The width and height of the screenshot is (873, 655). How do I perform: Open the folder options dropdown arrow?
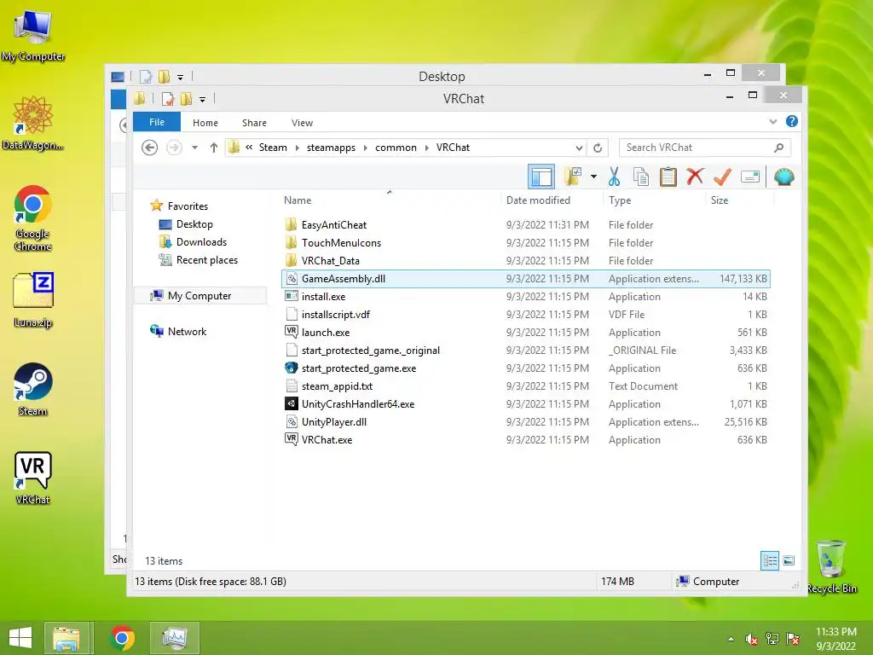pyautogui.click(x=593, y=177)
